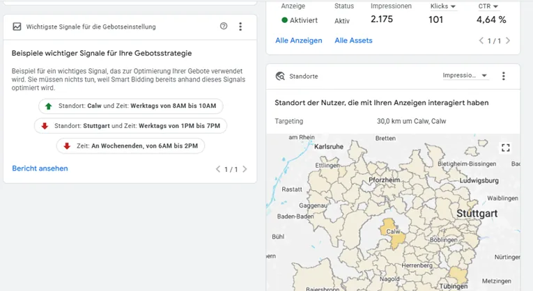Open the Alle Assets link

point(353,40)
